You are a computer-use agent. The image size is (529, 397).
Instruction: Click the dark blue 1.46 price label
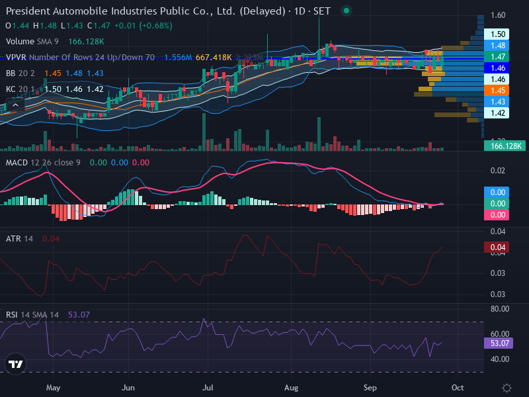(x=497, y=68)
